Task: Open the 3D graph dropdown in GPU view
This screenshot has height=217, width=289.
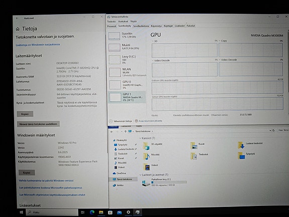Action: [153, 41]
